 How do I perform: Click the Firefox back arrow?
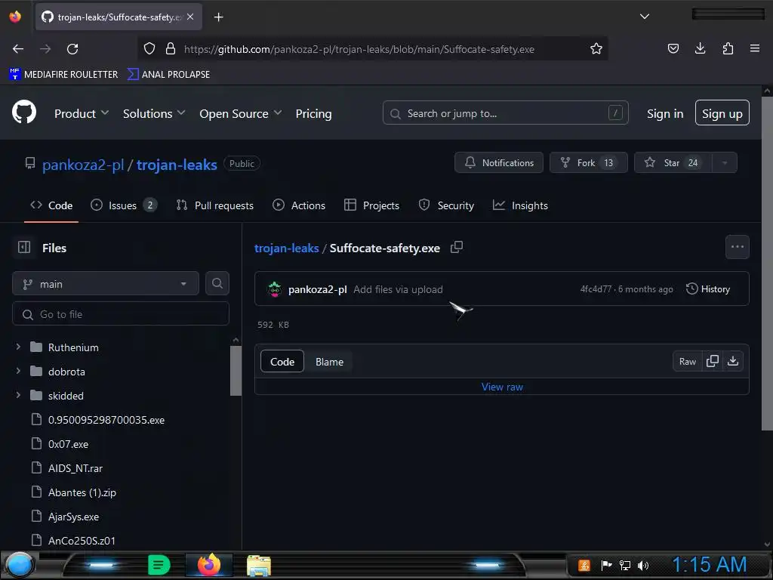[18, 49]
